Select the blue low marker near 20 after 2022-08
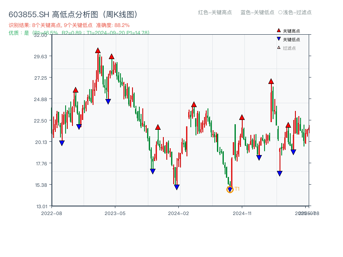 pos(62,143)
